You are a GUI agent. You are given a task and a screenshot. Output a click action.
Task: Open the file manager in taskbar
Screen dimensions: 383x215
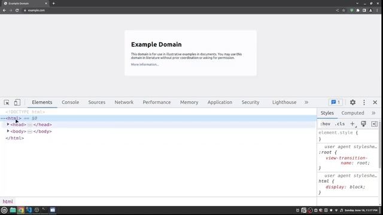(x=13, y=210)
